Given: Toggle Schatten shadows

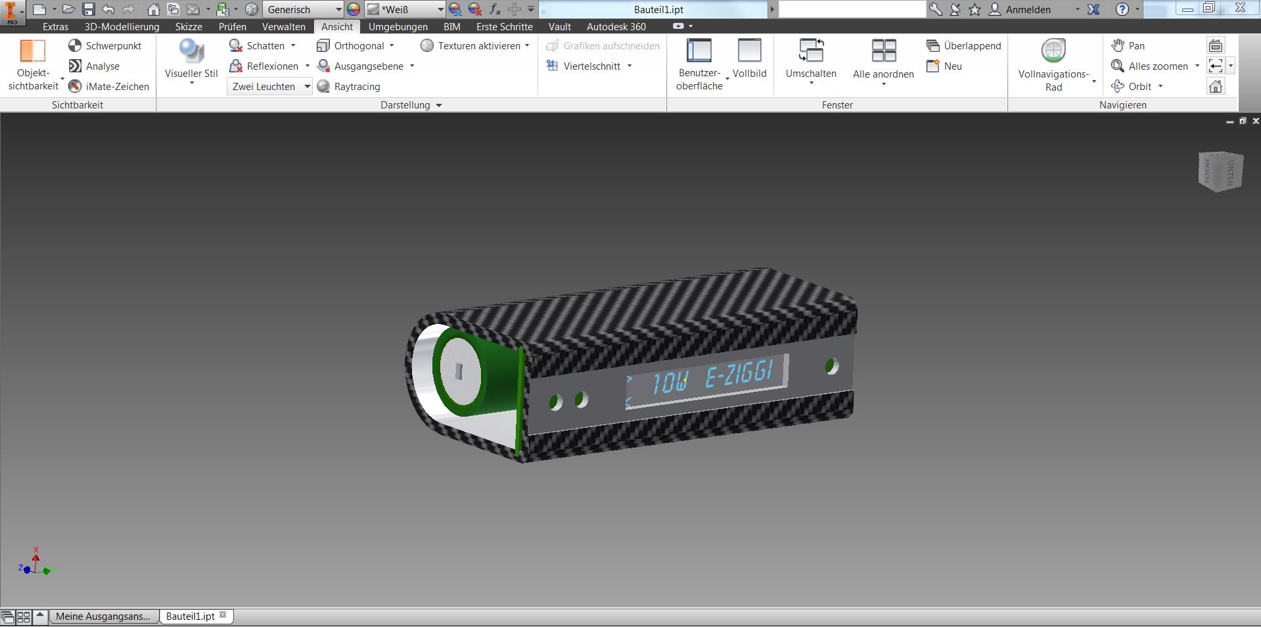Looking at the screenshot, I should [256, 45].
